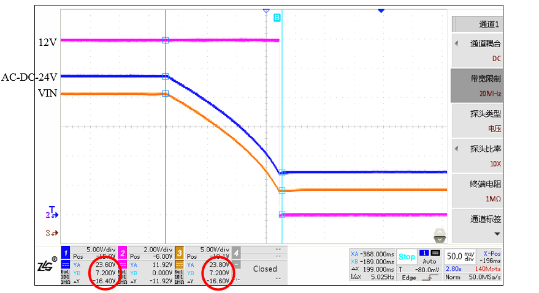Click the small scroll arrows at plot corner
The width and height of the screenshot is (539, 293).
click(440, 233)
